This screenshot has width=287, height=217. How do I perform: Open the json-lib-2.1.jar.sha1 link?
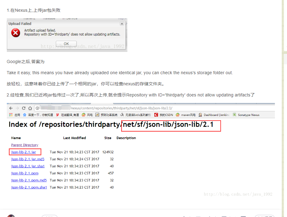(x=28, y=166)
